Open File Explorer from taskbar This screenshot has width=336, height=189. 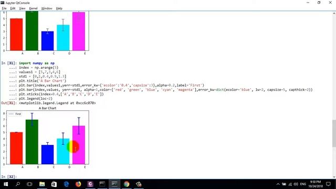[x=42, y=184]
